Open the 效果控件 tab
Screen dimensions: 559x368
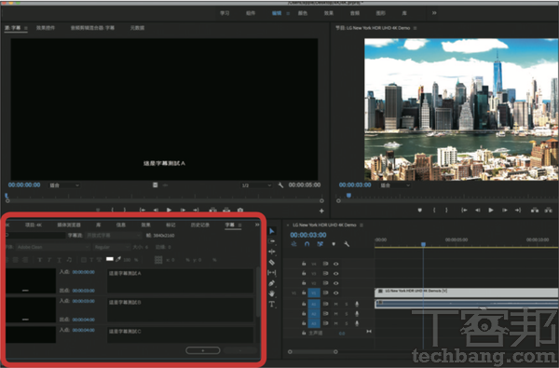click(x=46, y=27)
